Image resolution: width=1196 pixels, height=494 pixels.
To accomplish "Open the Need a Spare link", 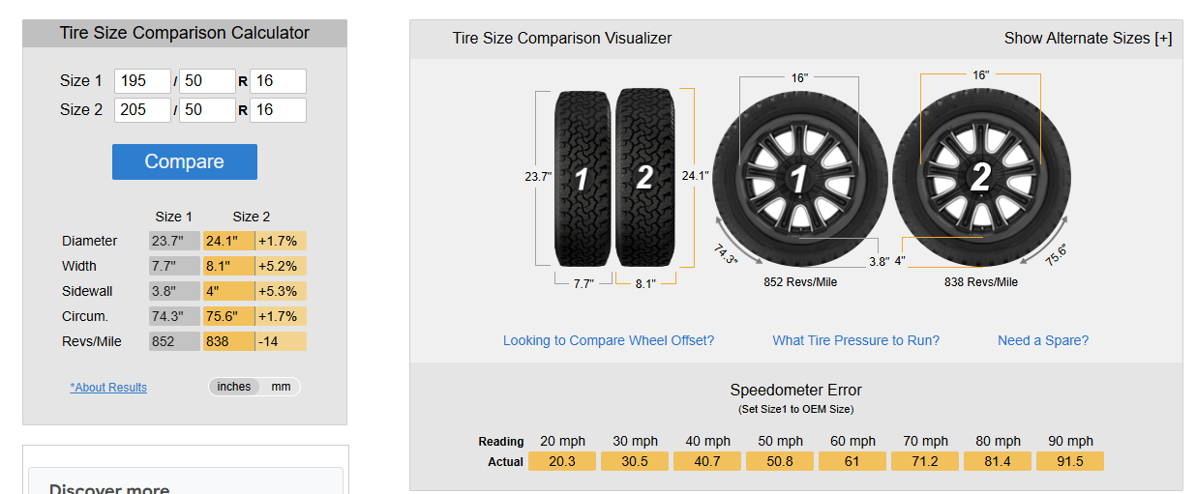I will pyautogui.click(x=1043, y=340).
